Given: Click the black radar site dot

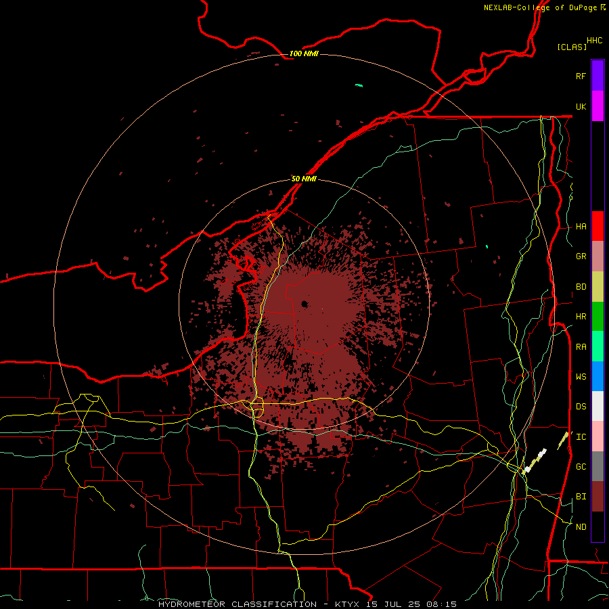Looking at the screenshot, I should [x=304, y=304].
